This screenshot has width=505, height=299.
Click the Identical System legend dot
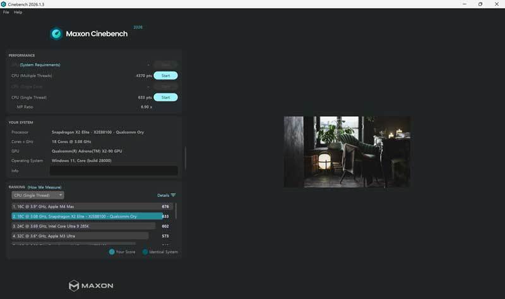coord(145,252)
